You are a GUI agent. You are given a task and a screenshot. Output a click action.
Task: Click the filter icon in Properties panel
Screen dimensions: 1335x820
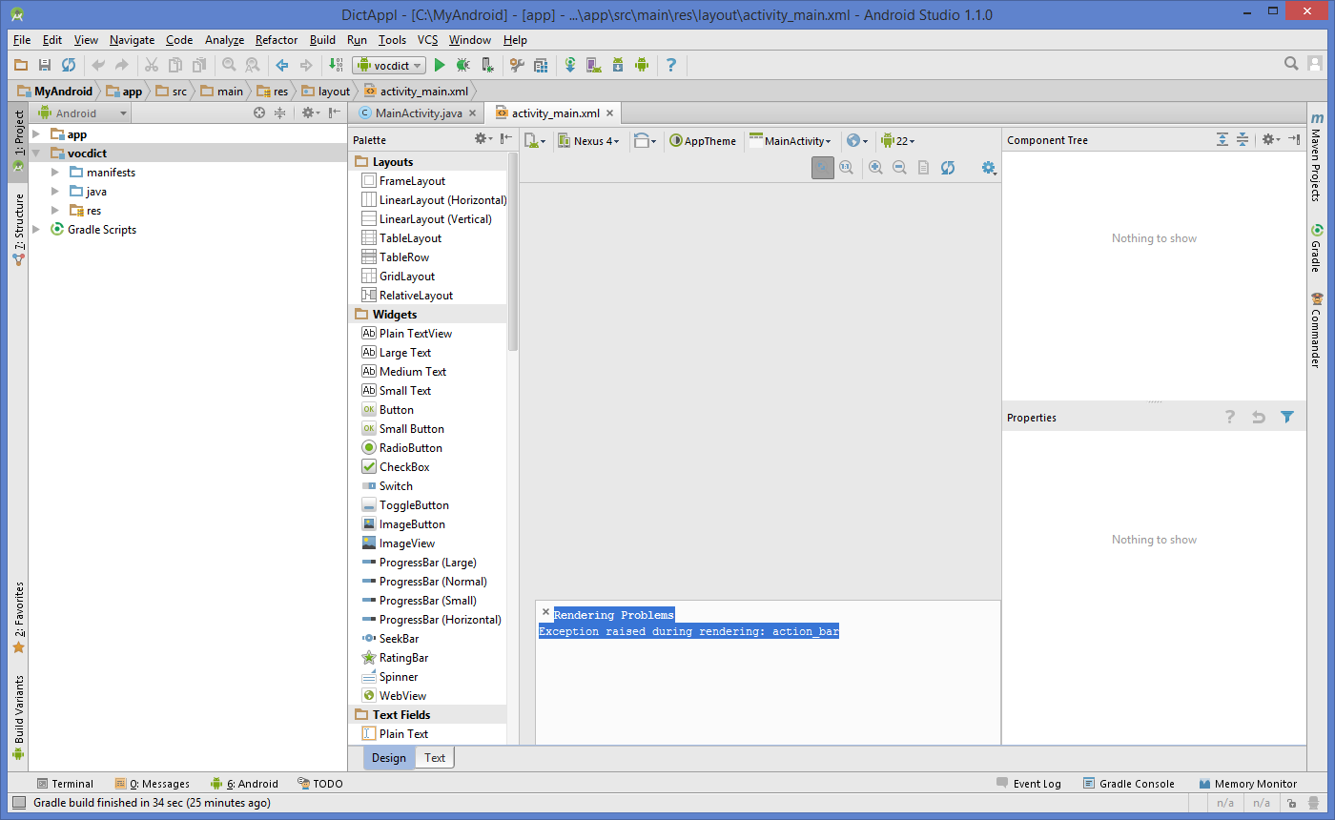[x=1287, y=417]
